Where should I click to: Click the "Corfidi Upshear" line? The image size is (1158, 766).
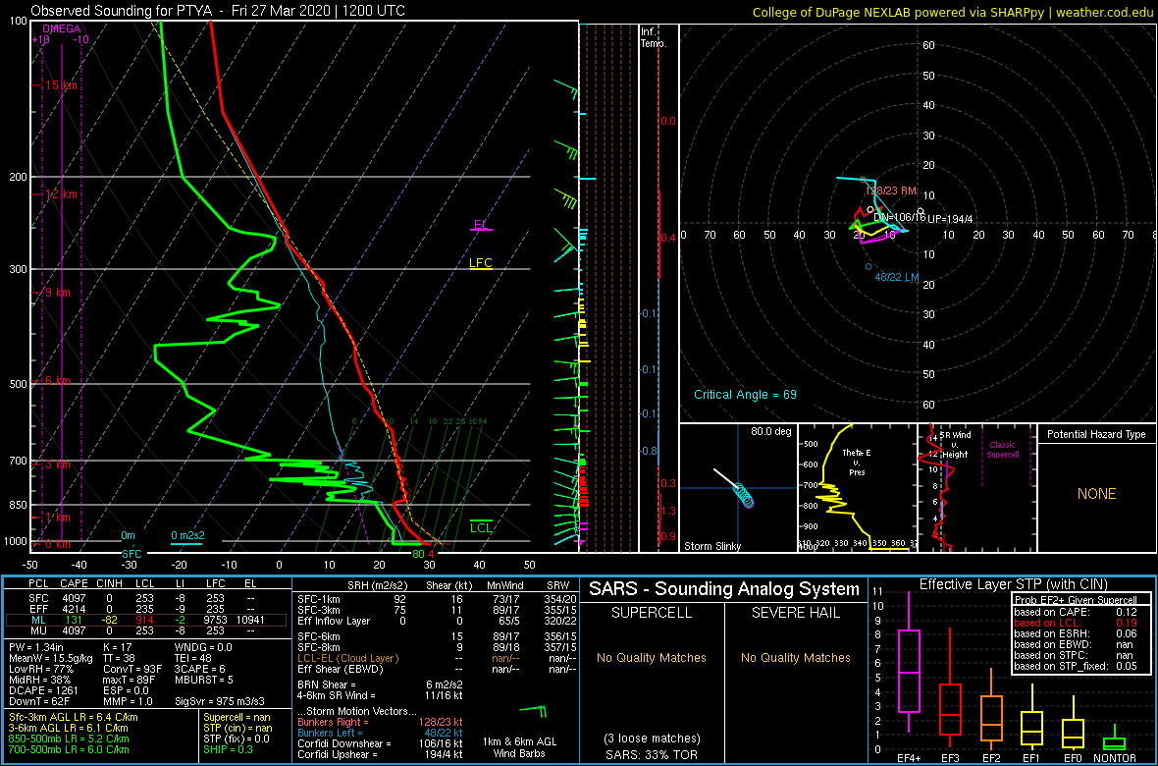(x=380, y=753)
